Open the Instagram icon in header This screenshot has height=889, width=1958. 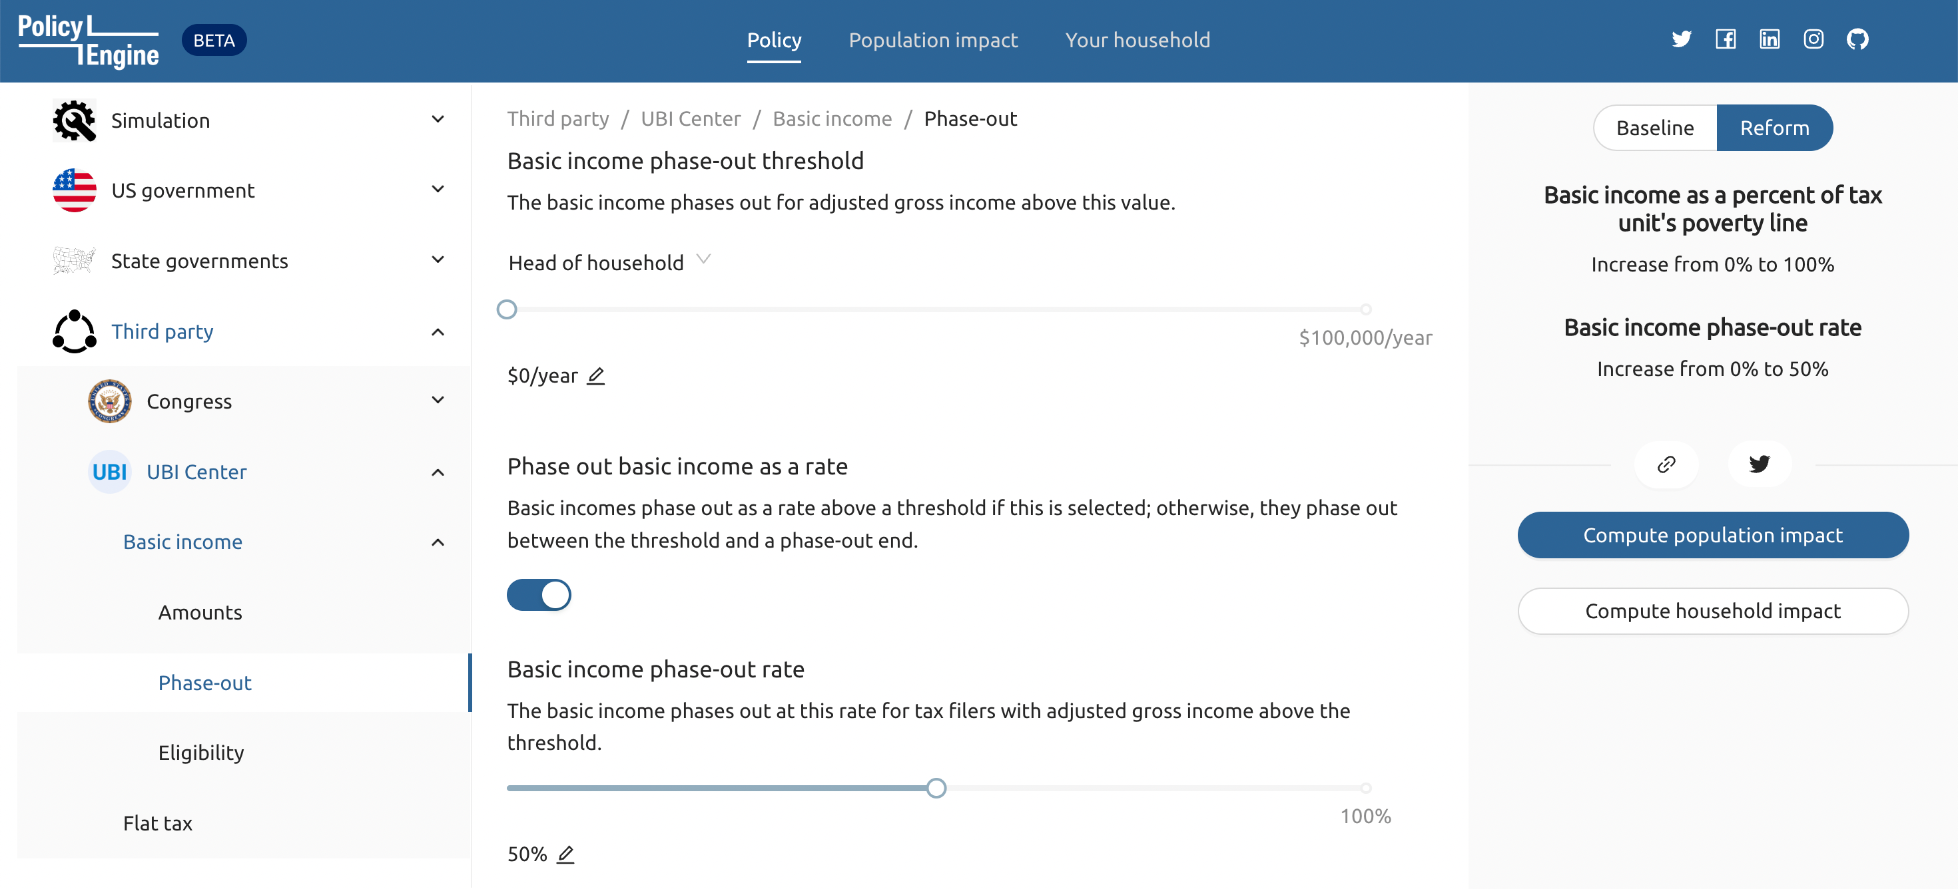1813,39
